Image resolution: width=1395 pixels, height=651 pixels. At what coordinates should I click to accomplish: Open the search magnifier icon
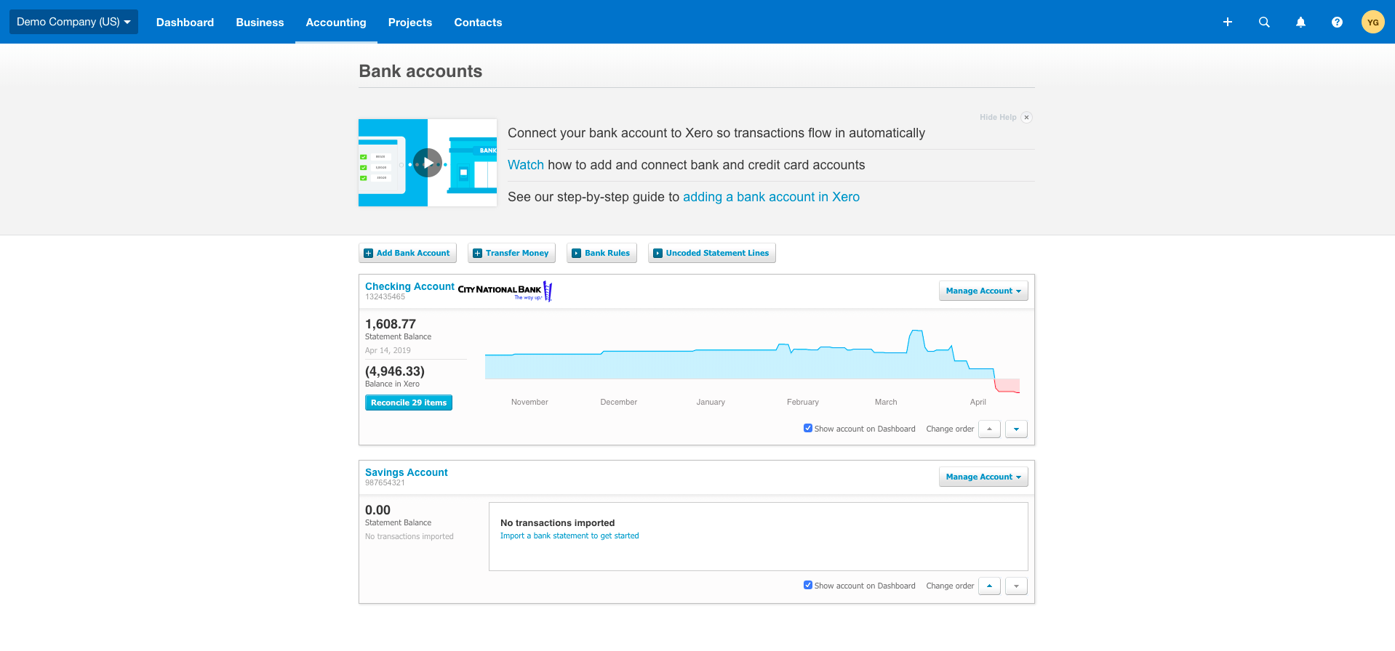click(1264, 22)
